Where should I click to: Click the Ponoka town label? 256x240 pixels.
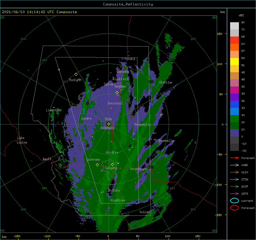click(x=130, y=59)
